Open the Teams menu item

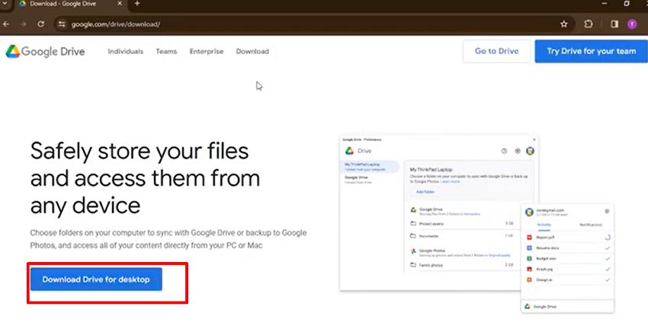pyautogui.click(x=166, y=52)
